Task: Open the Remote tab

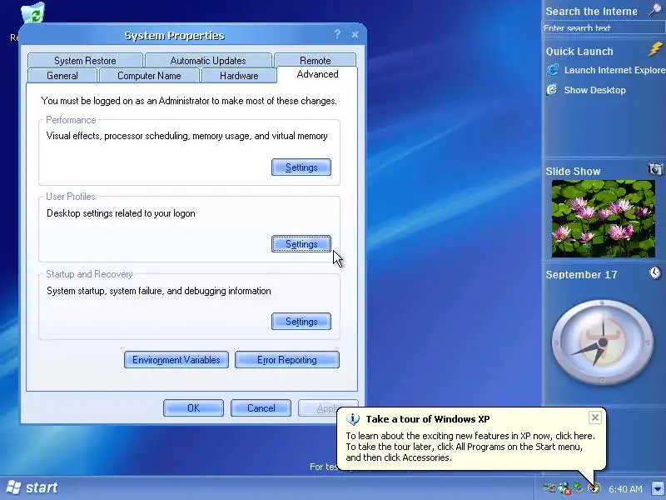Action: 316,60
